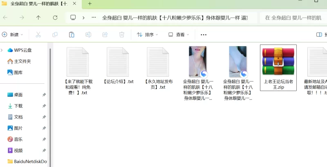Viewport: 327px width, 167px height.
Task: Select the partly visible 最新地址 text file
Action: 317,62
